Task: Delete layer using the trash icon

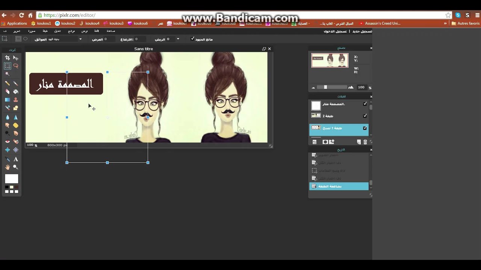Action: click(365, 142)
